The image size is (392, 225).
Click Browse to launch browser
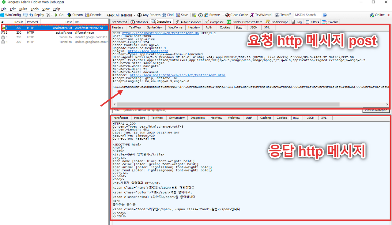coord(212,15)
